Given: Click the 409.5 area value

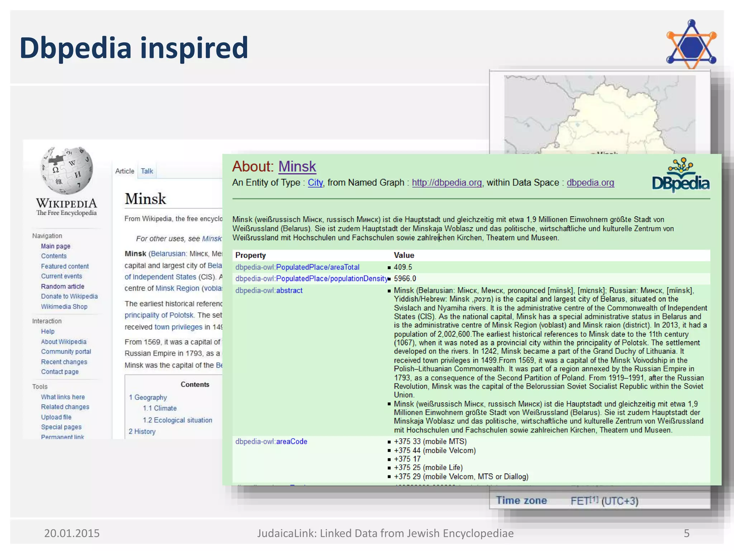Looking at the screenshot, I should [x=403, y=267].
